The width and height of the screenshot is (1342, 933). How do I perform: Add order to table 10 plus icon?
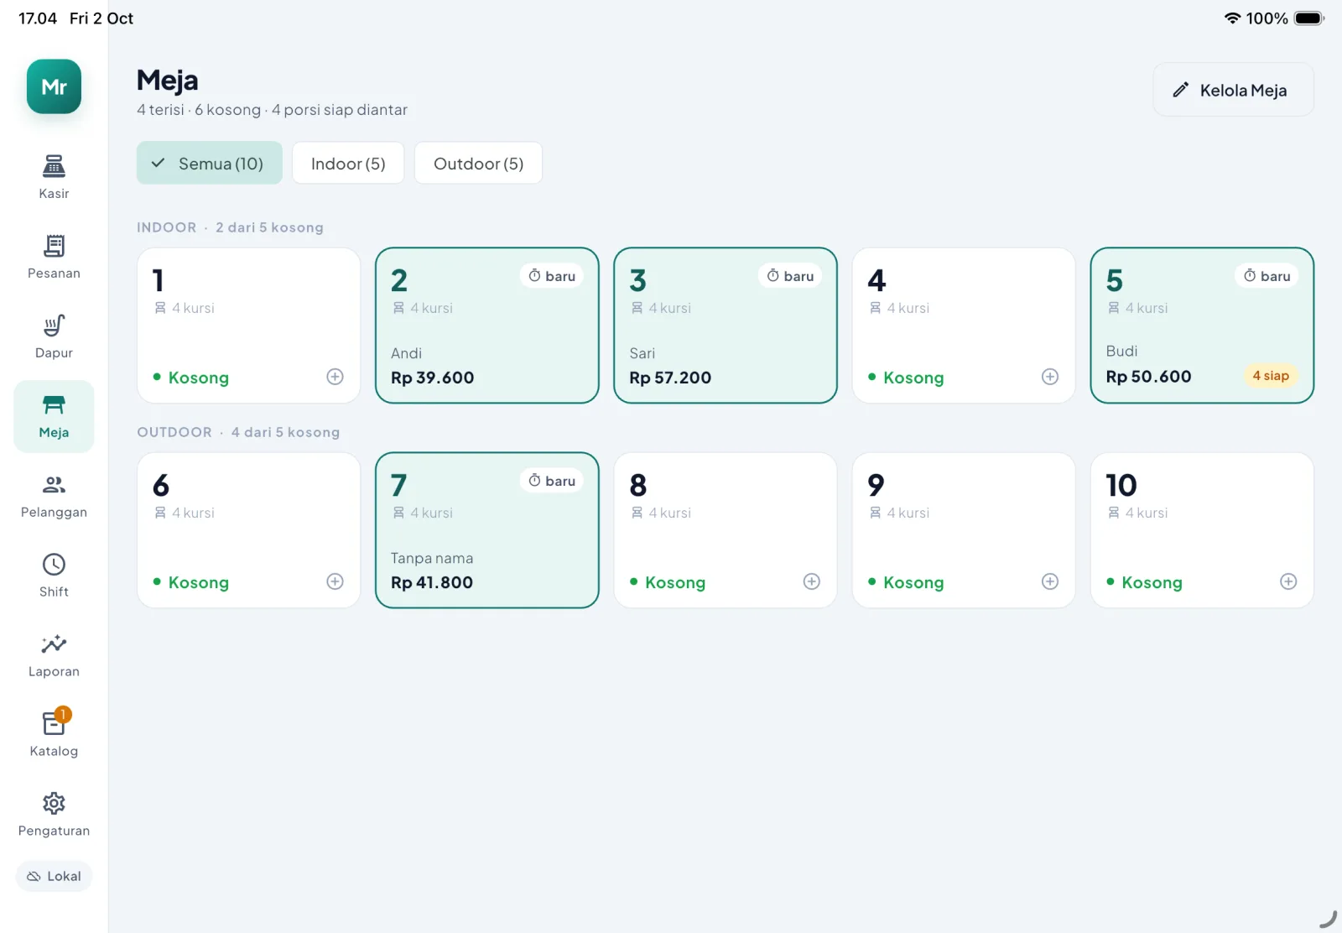[1288, 581]
